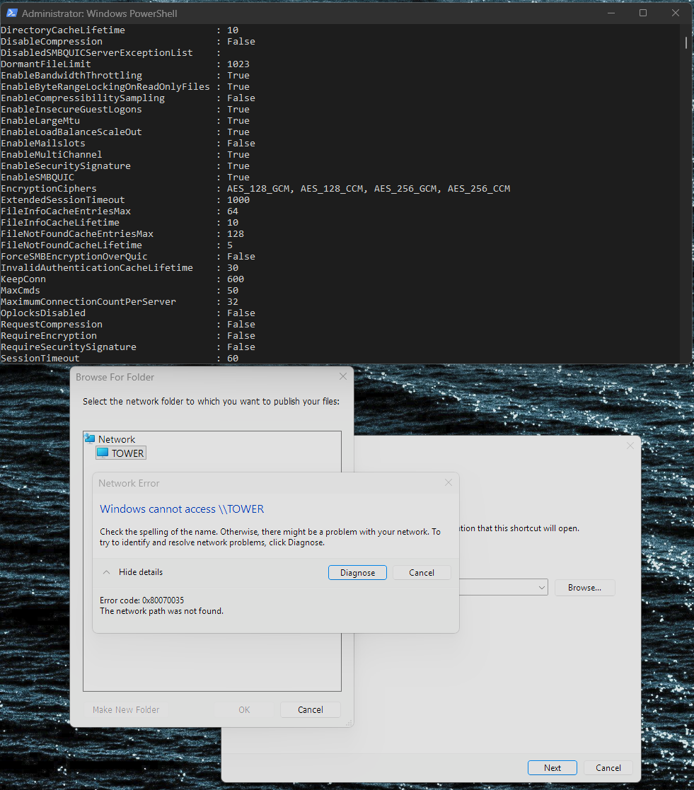Select the Network tree item label
Viewport: 694px width, 790px height.
pyautogui.click(x=117, y=438)
